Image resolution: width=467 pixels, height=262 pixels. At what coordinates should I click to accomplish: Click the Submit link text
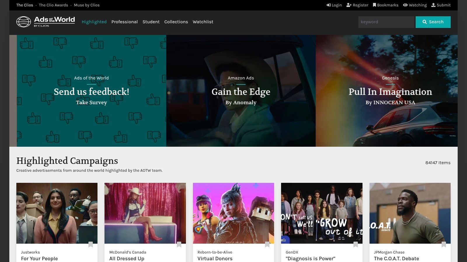(x=444, y=5)
